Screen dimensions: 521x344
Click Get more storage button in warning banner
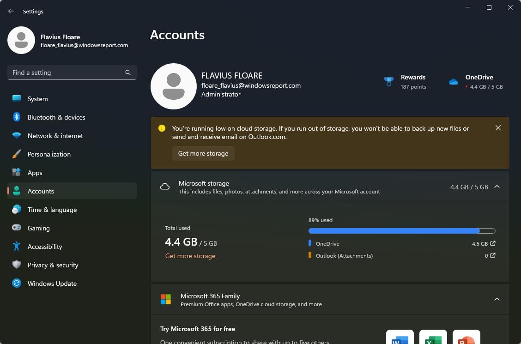click(203, 153)
